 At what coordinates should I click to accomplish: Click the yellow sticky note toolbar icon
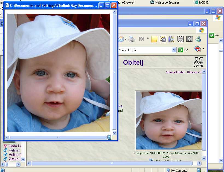(154, 39)
